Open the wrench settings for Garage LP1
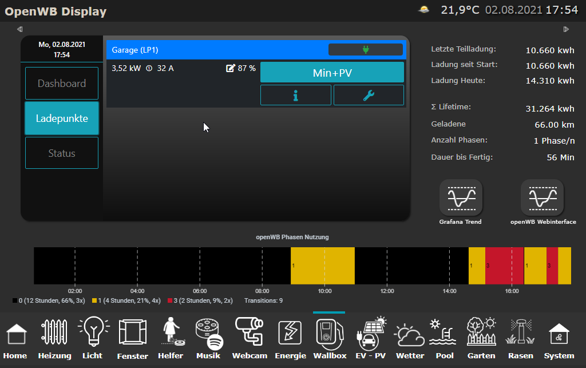586x368 pixels. (369, 96)
